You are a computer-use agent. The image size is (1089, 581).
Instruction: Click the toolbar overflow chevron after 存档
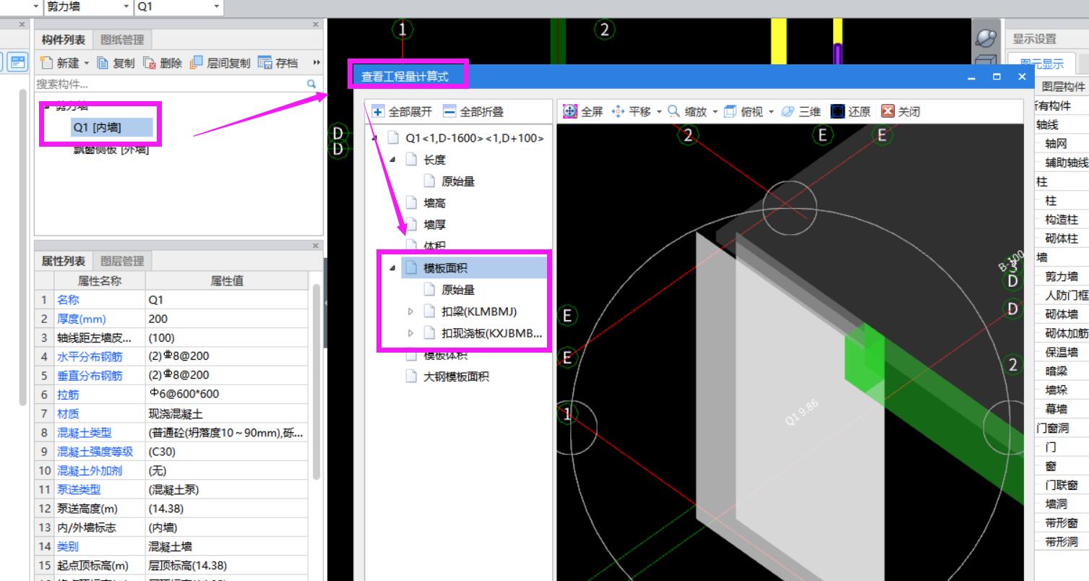[316, 63]
